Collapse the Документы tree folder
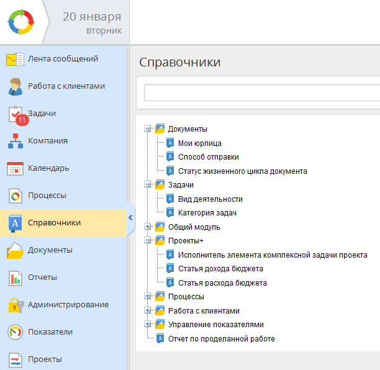Screen dimensions: 380x370 point(147,129)
